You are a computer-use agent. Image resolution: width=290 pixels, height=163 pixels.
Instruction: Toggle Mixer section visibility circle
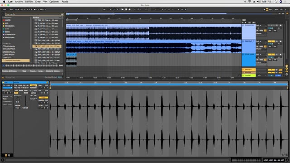287,72
